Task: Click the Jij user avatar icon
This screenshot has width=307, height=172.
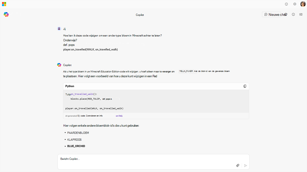Action: click(59, 29)
